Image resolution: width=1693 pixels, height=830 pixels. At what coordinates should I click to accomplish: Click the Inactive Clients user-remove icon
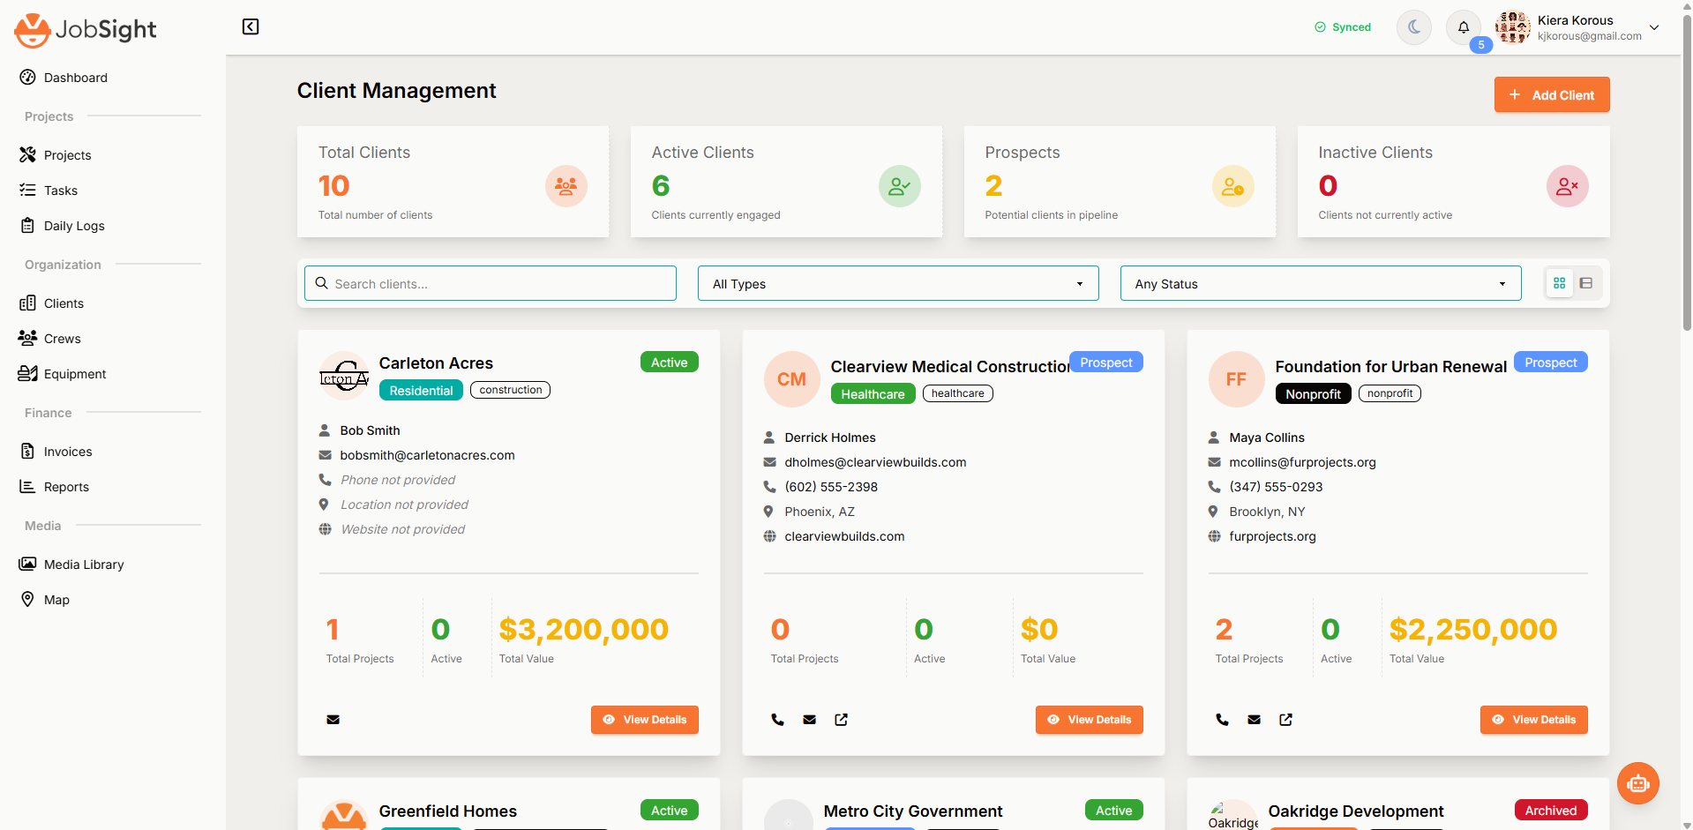pos(1568,186)
